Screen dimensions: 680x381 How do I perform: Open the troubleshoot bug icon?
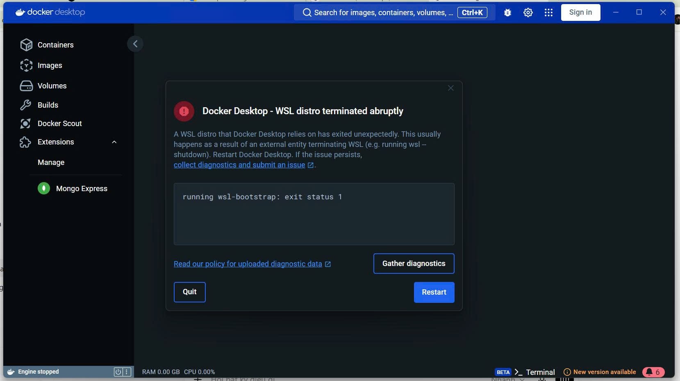(x=507, y=13)
